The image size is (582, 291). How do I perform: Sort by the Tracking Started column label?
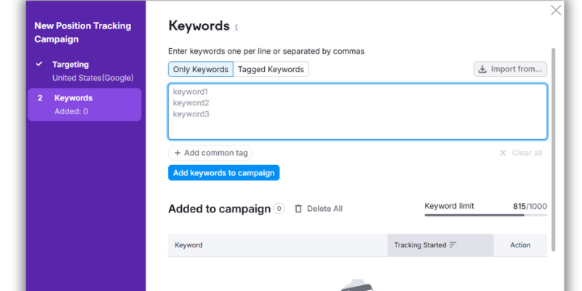click(x=420, y=245)
